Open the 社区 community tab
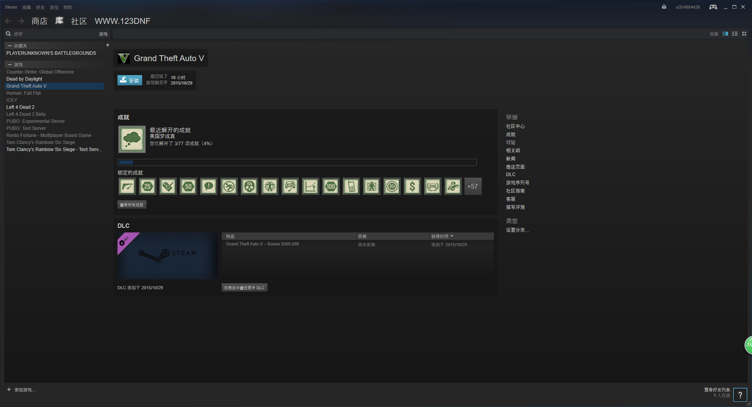 coord(79,21)
